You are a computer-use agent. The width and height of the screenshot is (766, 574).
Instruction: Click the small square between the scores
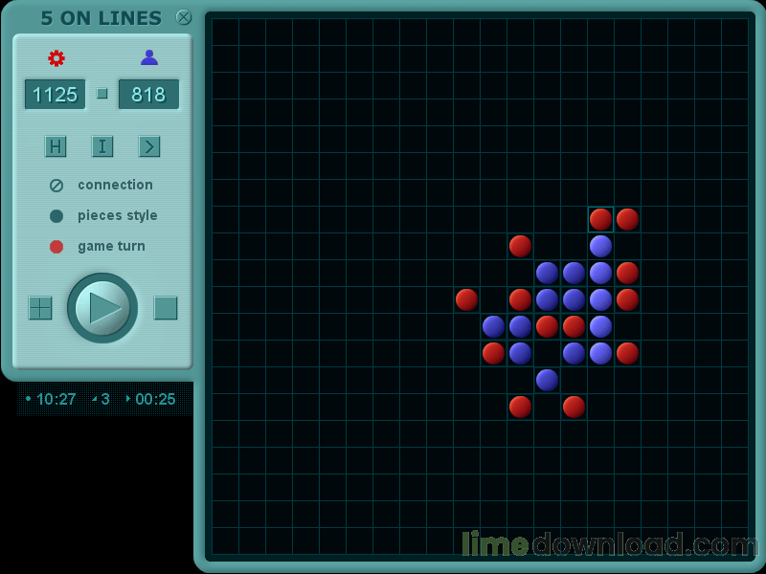[101, 93]
